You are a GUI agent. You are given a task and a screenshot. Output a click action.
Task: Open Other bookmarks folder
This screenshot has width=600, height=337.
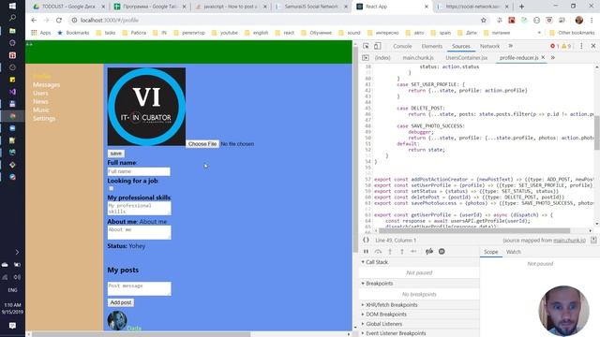click(572, 33)
